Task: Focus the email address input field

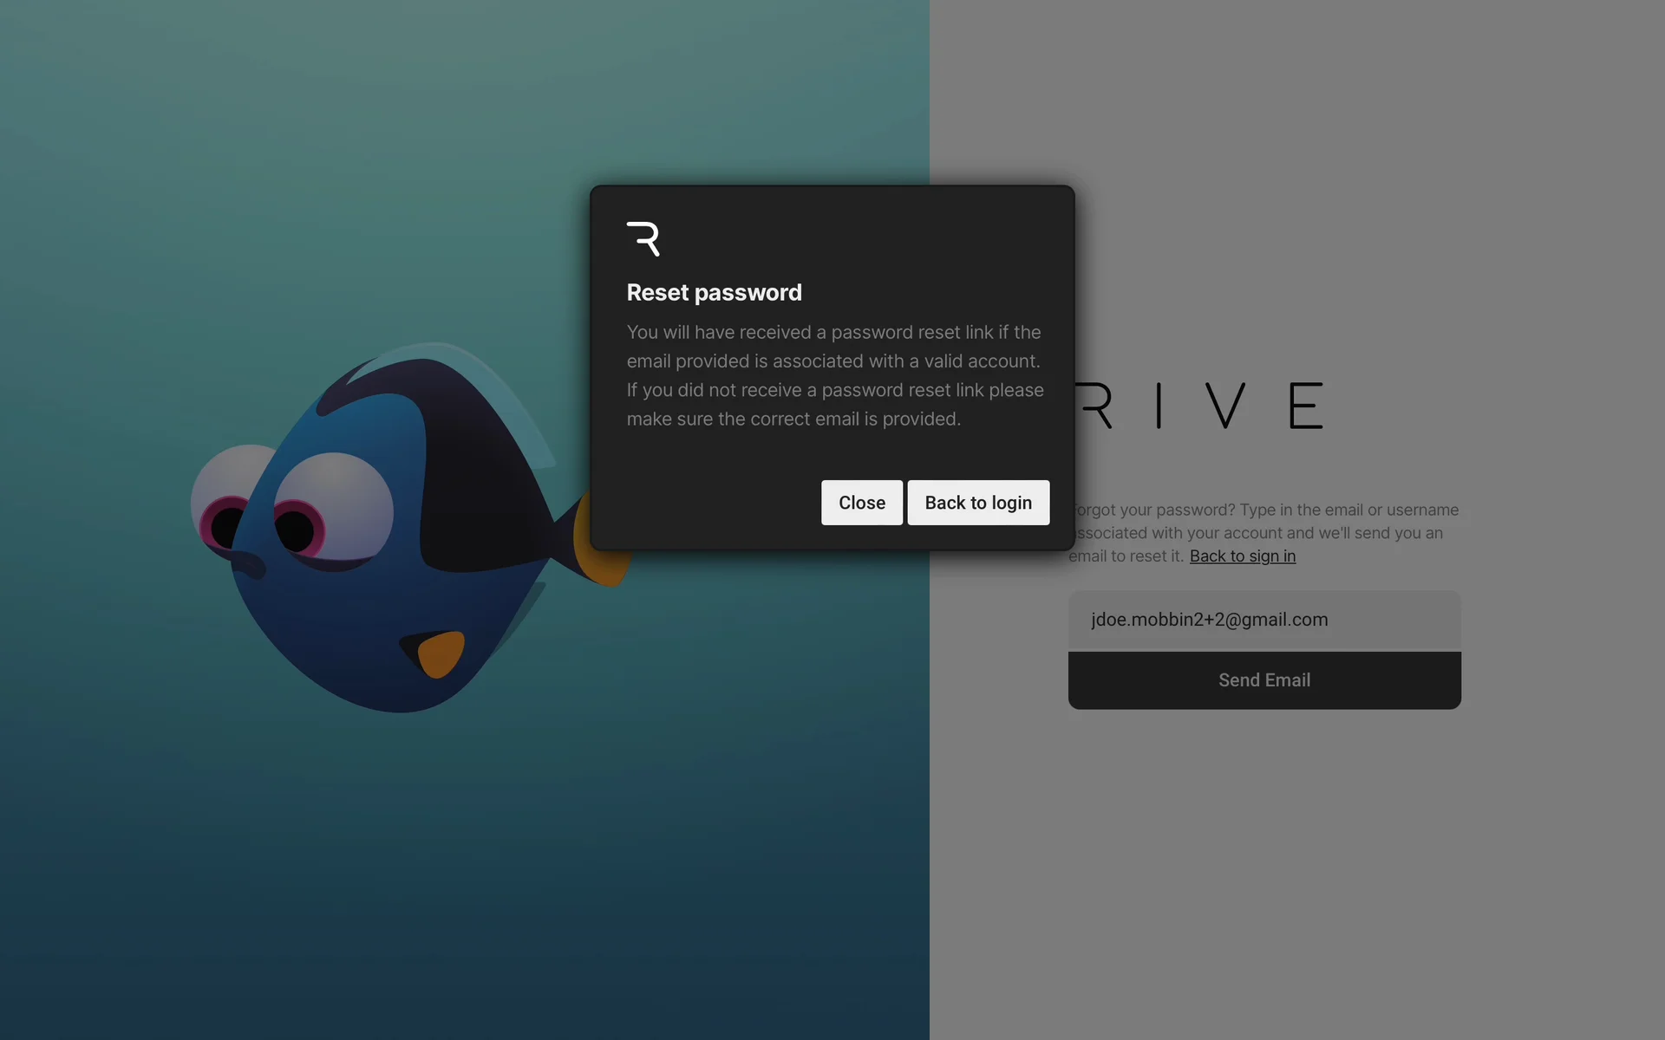Action: [1263, 620]
